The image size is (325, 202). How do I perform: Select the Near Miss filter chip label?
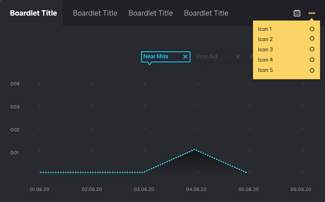156,57
